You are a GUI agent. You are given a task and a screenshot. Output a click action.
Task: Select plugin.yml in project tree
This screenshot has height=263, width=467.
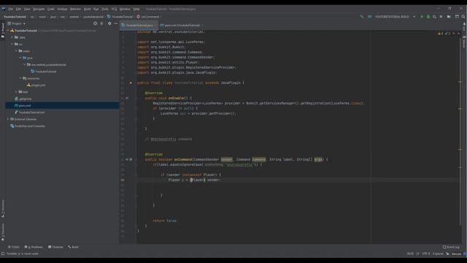click(36, 85)
